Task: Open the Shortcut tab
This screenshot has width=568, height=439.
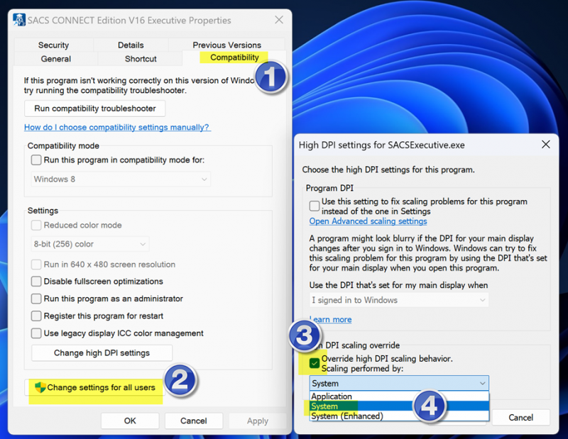Action: coord(141,59)
